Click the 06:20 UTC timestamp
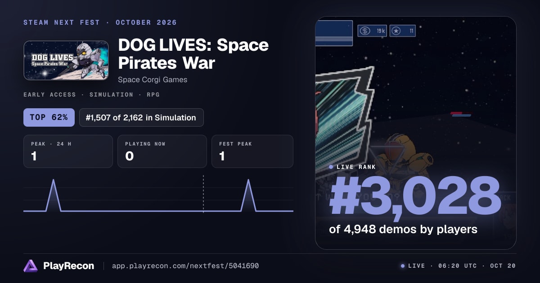The height and width of the screenshot is (283, 540). [x=457, y=266]
